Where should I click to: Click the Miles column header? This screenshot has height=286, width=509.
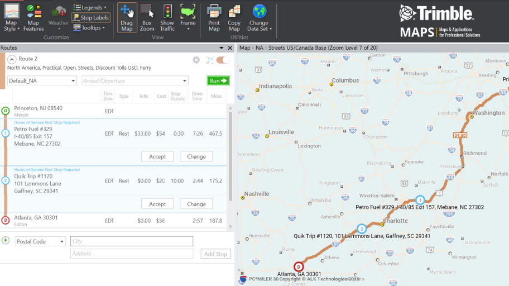(x=216, y=96)
